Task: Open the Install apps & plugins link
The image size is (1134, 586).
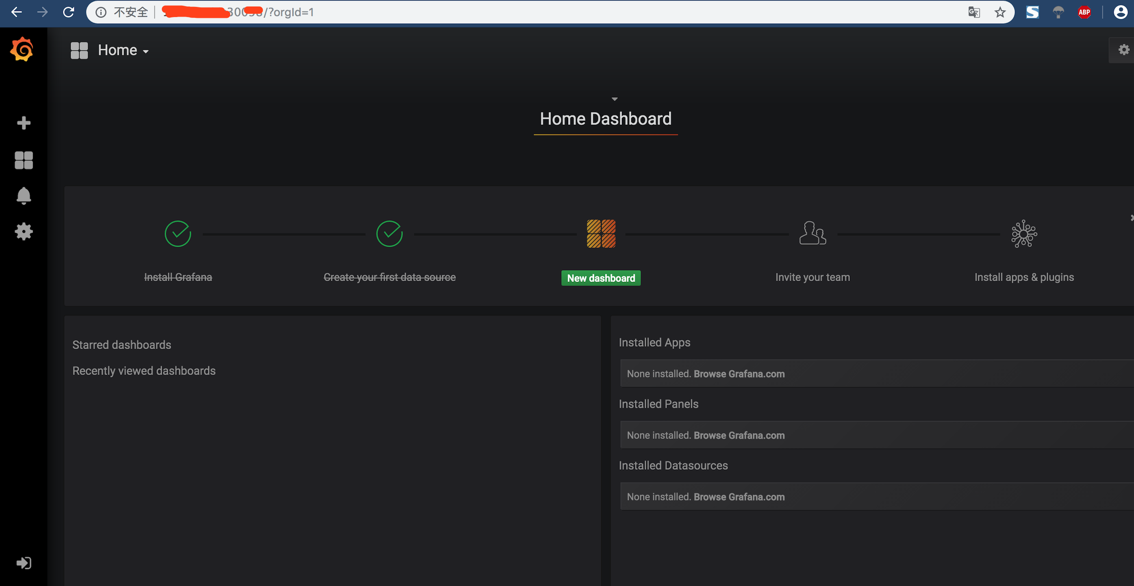Action: point(1024,278)
